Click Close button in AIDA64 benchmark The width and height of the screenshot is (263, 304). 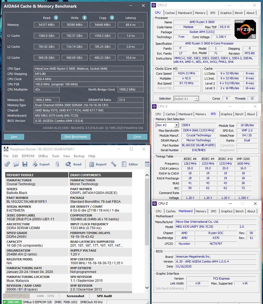click(137, 137)
